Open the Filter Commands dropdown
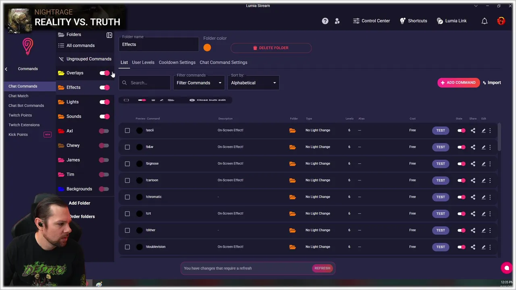Image resolution: width=516 pixels, height=290 pixels. coord(199,83)
